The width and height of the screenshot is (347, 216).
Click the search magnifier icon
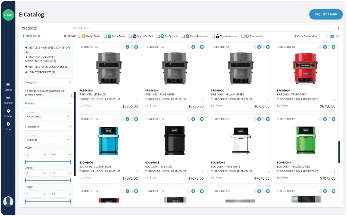click(81, 28)
